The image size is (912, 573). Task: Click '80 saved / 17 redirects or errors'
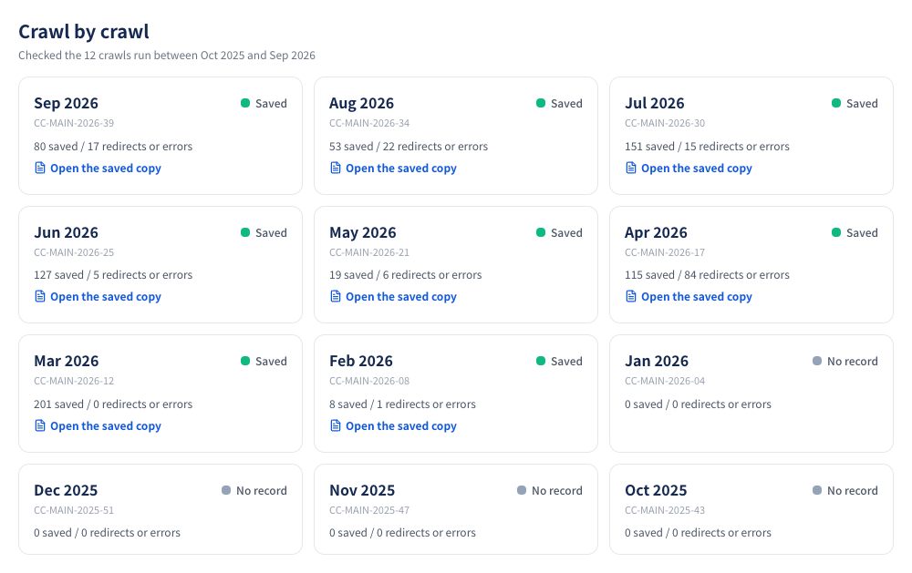tap(113, 147)
